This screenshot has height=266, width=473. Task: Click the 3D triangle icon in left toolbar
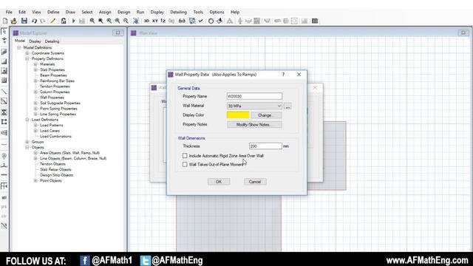pos(4,133)
